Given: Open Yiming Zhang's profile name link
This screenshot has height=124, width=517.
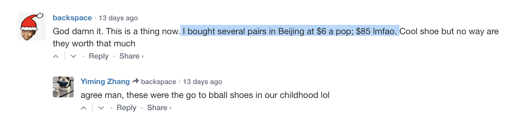Looking at the screenshot, I should coord(105,82).
